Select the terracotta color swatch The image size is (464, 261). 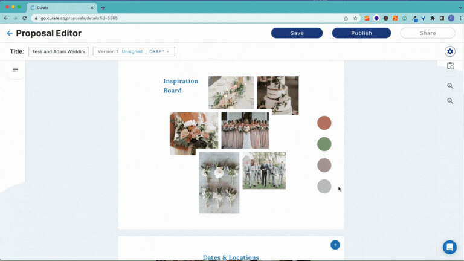pos(324,123)
